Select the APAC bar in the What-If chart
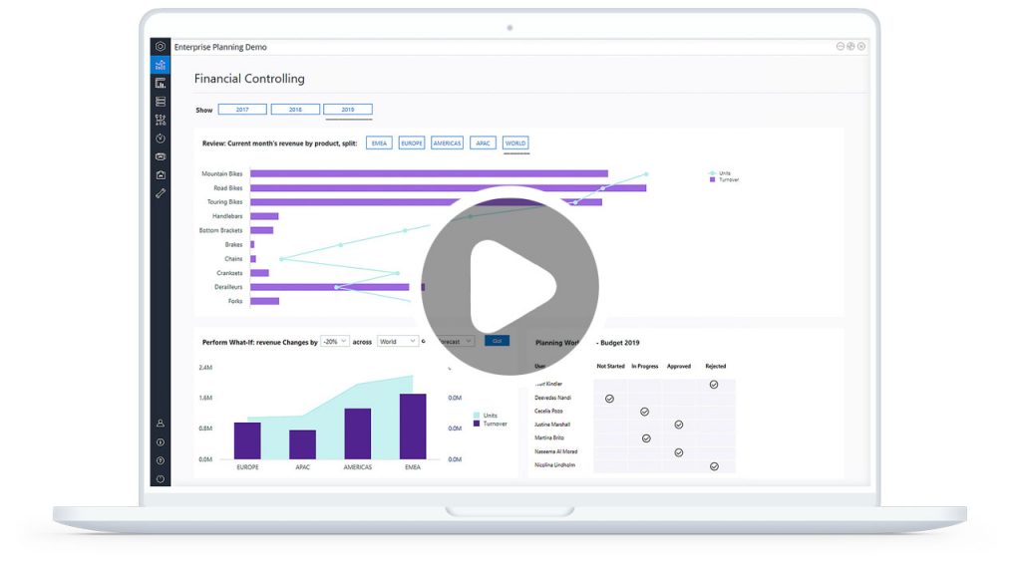This screenshot has width=1021, height=574. coord(303,444)
